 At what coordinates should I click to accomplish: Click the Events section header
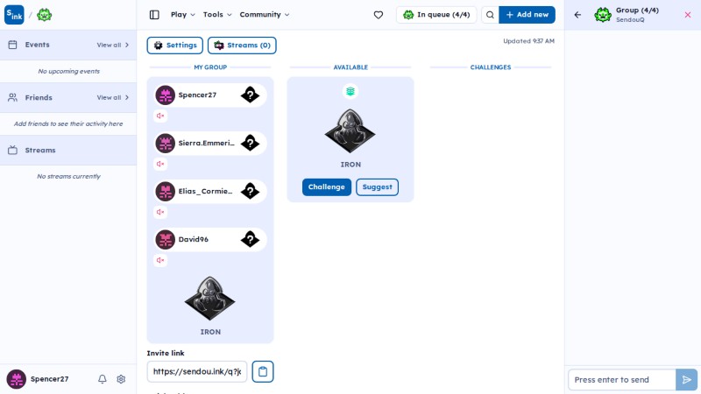[68, 45]
